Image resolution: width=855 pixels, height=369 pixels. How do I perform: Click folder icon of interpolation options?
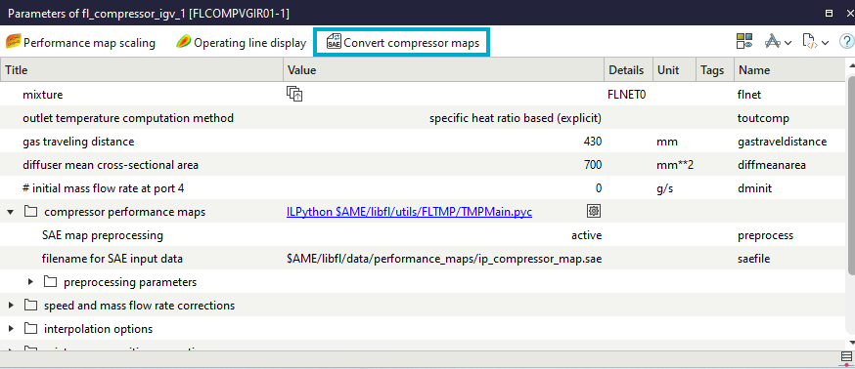pyautogui.click(x=30, y=329)
